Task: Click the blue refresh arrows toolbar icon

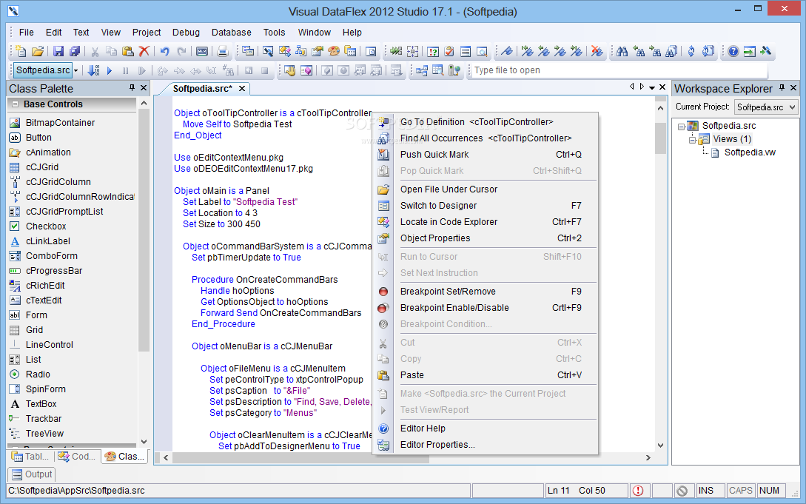Action: [691, 51]
